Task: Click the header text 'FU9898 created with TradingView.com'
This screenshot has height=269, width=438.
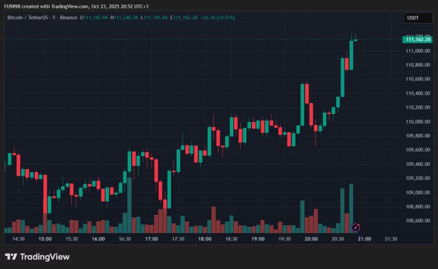Action: click(x=46, y=6)
